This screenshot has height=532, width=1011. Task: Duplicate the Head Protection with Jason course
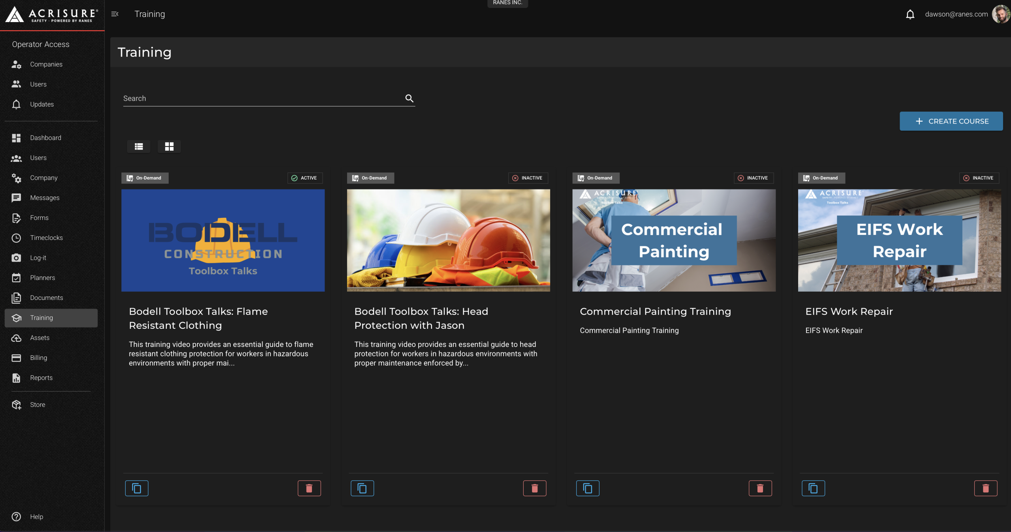[362, 488]
